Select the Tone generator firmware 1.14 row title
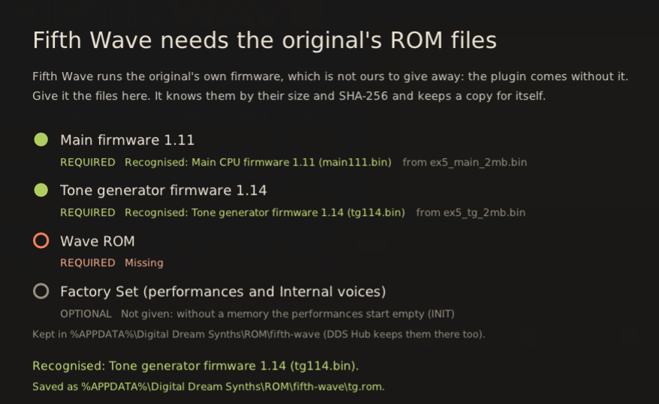This screenshot has height=404, width=659. (x=164, y=190)
